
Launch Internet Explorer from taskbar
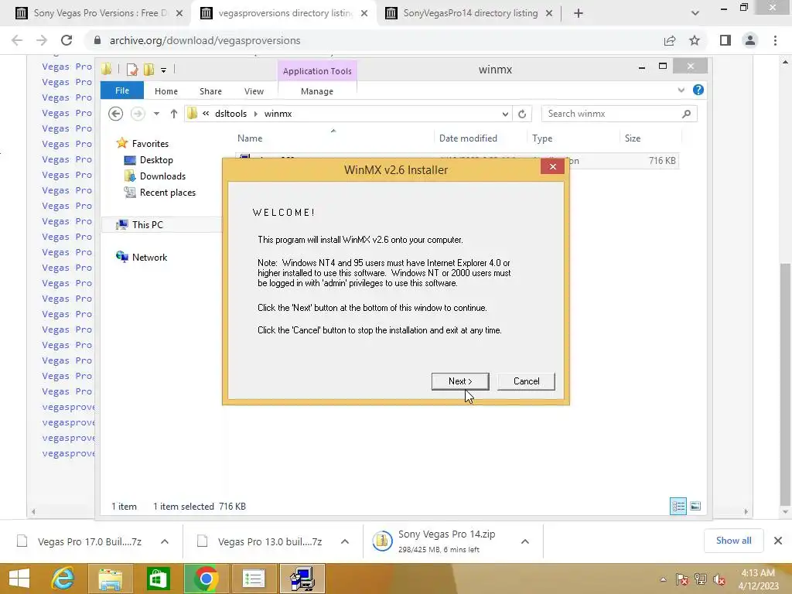click(63, 579)
